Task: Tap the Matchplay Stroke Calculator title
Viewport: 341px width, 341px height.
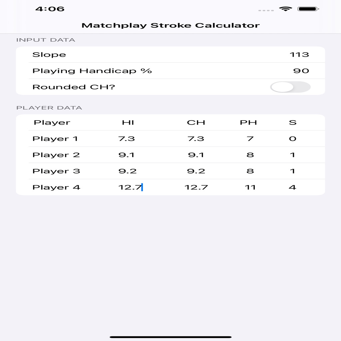Action: point(170,25)
